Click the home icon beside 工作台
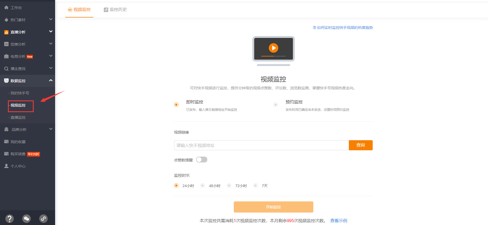 [x=6, y=8]
